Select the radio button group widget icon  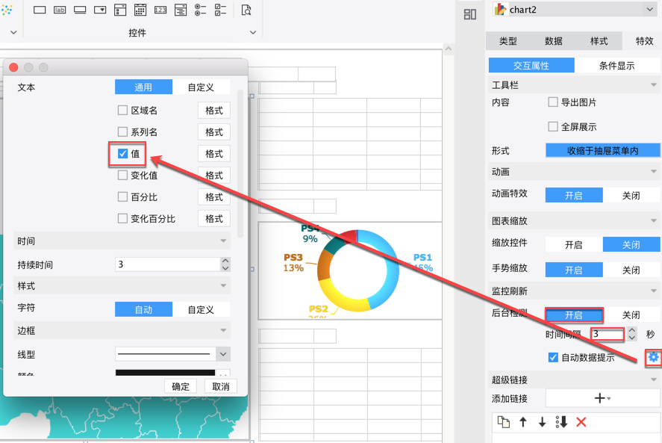click(x=201, y=10)
